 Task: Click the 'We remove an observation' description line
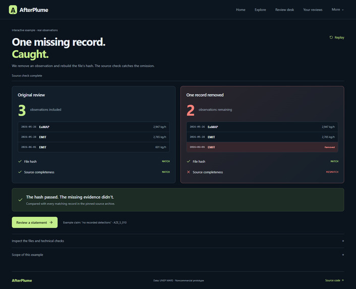pos(83,66)
